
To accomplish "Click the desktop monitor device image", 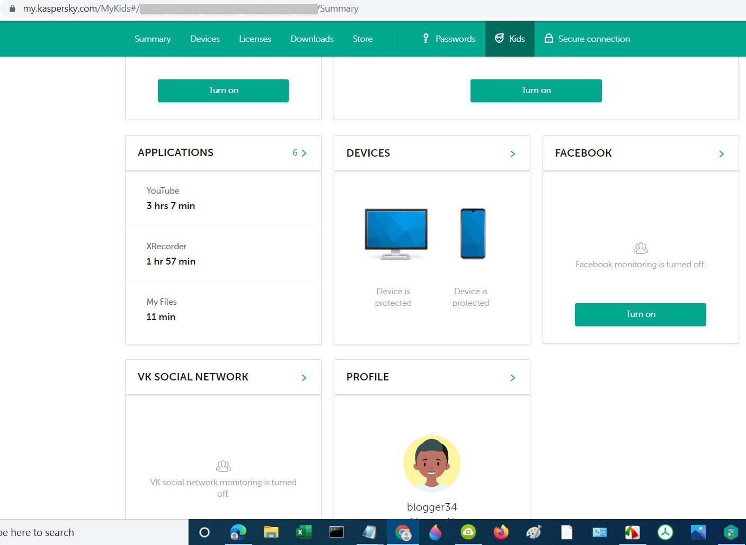I will (x=396, y=234).
